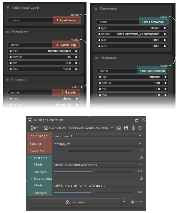Delete workflow with the trash icon
The image size is (178, 213).
click(133, 128)
